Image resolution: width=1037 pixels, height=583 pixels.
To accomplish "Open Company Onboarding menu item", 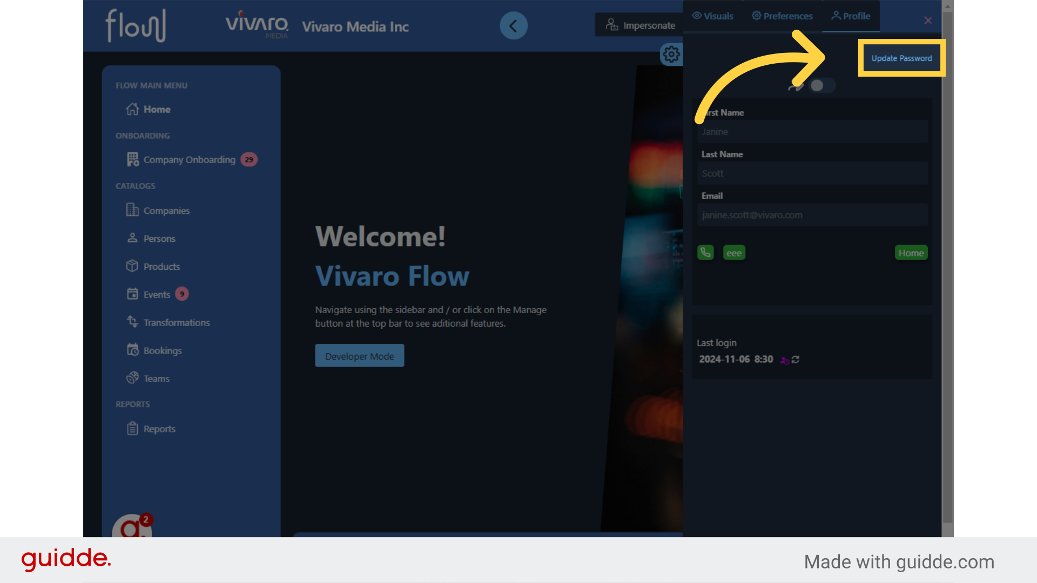I will coord(189,160).
